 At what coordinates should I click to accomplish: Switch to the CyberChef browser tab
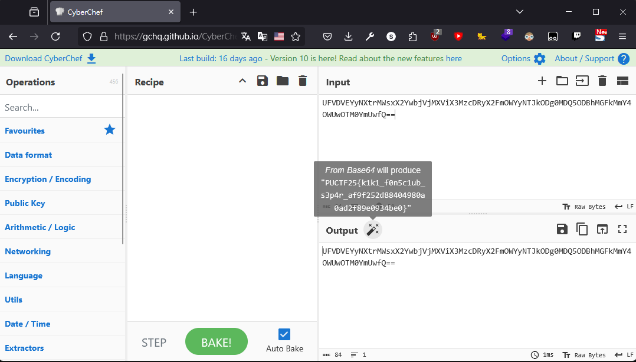[x=115, y=12]
